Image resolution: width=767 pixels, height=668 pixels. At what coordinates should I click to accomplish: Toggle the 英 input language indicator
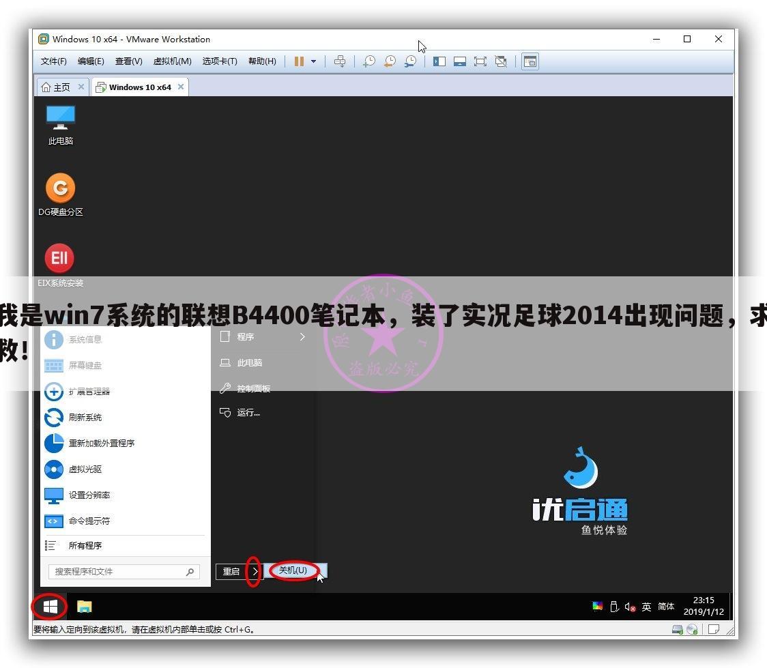pyautogui.click(x=647, y=607)
